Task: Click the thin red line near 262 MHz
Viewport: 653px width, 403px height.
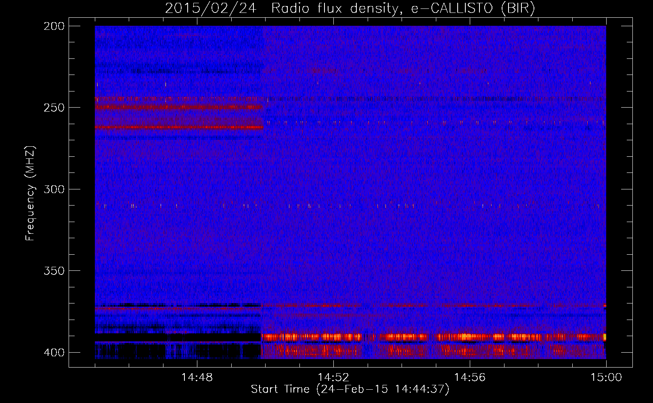Action: 179,127
